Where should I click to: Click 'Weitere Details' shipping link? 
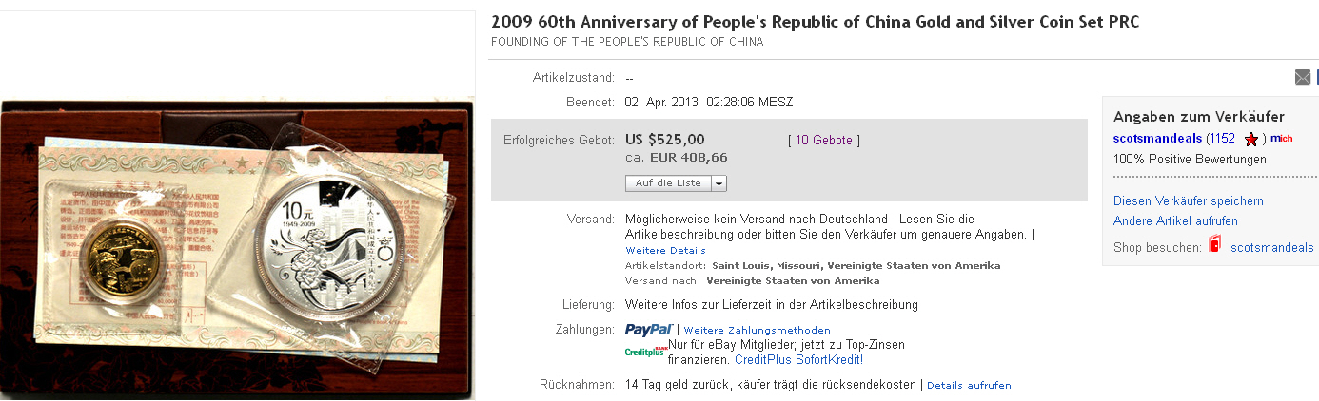coord(665,251)
